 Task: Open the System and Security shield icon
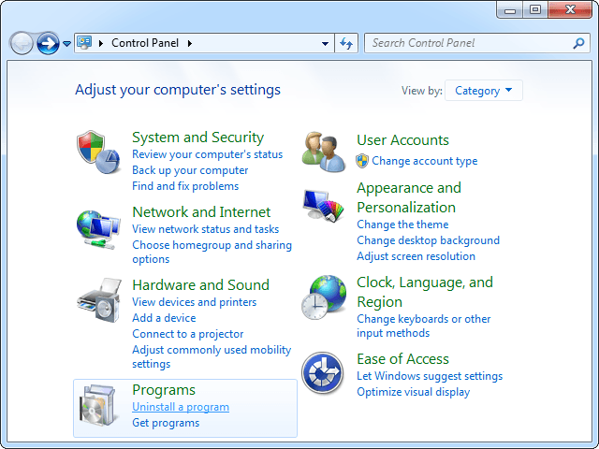98,152
